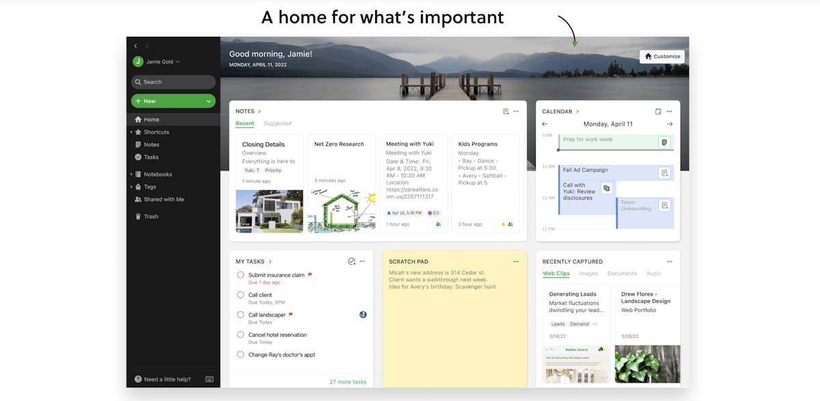
Task: Click the Home icon in sidebar
Action: (x=138, y=120)
